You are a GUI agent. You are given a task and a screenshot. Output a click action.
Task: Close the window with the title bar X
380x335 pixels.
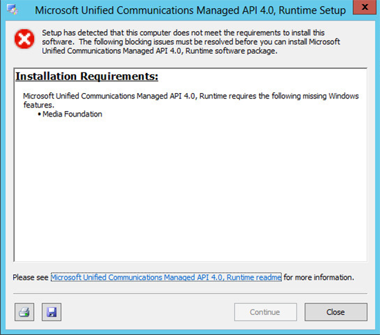(x=364, y=8)
